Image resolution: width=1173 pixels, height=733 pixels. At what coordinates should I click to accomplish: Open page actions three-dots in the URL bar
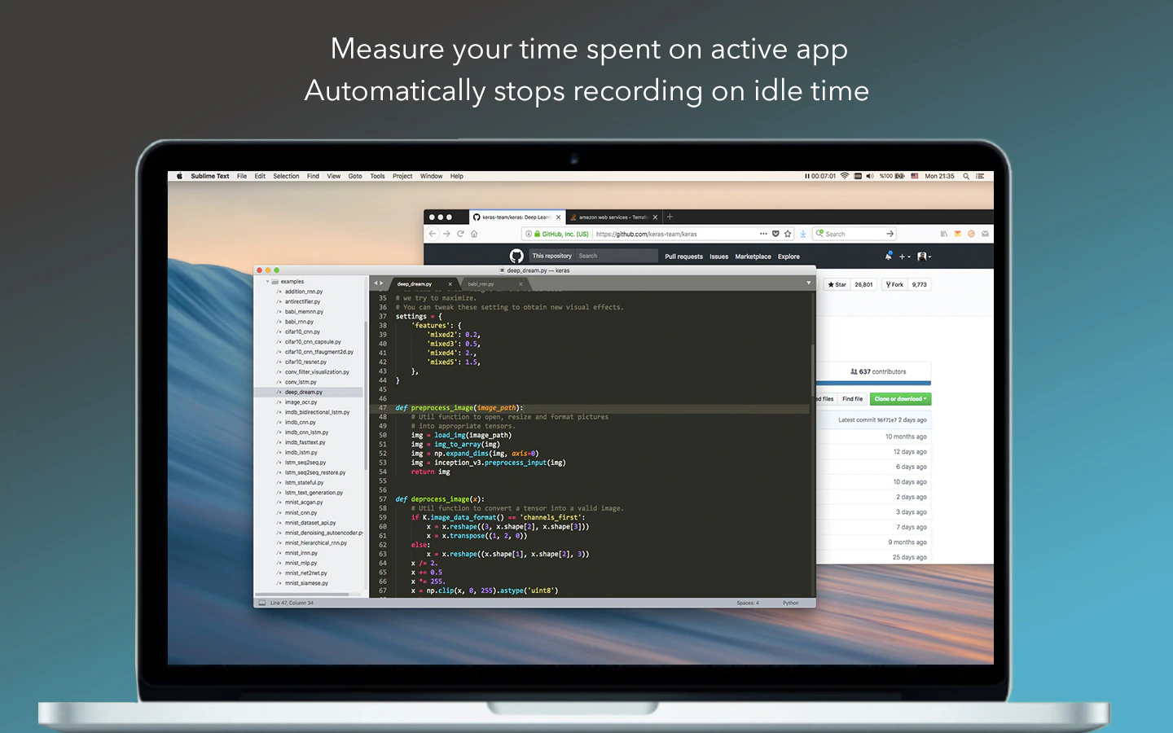coord(763,234)
